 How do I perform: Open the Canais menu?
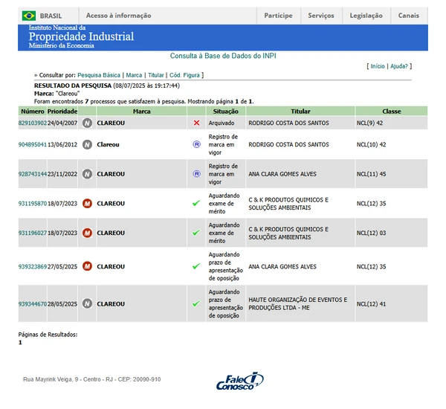[x=408, y=16]
